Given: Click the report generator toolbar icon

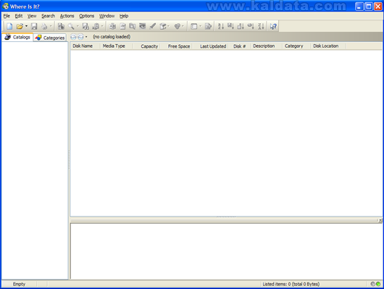Looking at the screenshot, I should click(x=96, y=26).
